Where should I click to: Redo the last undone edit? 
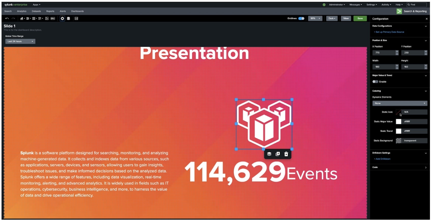click(13, 18)
